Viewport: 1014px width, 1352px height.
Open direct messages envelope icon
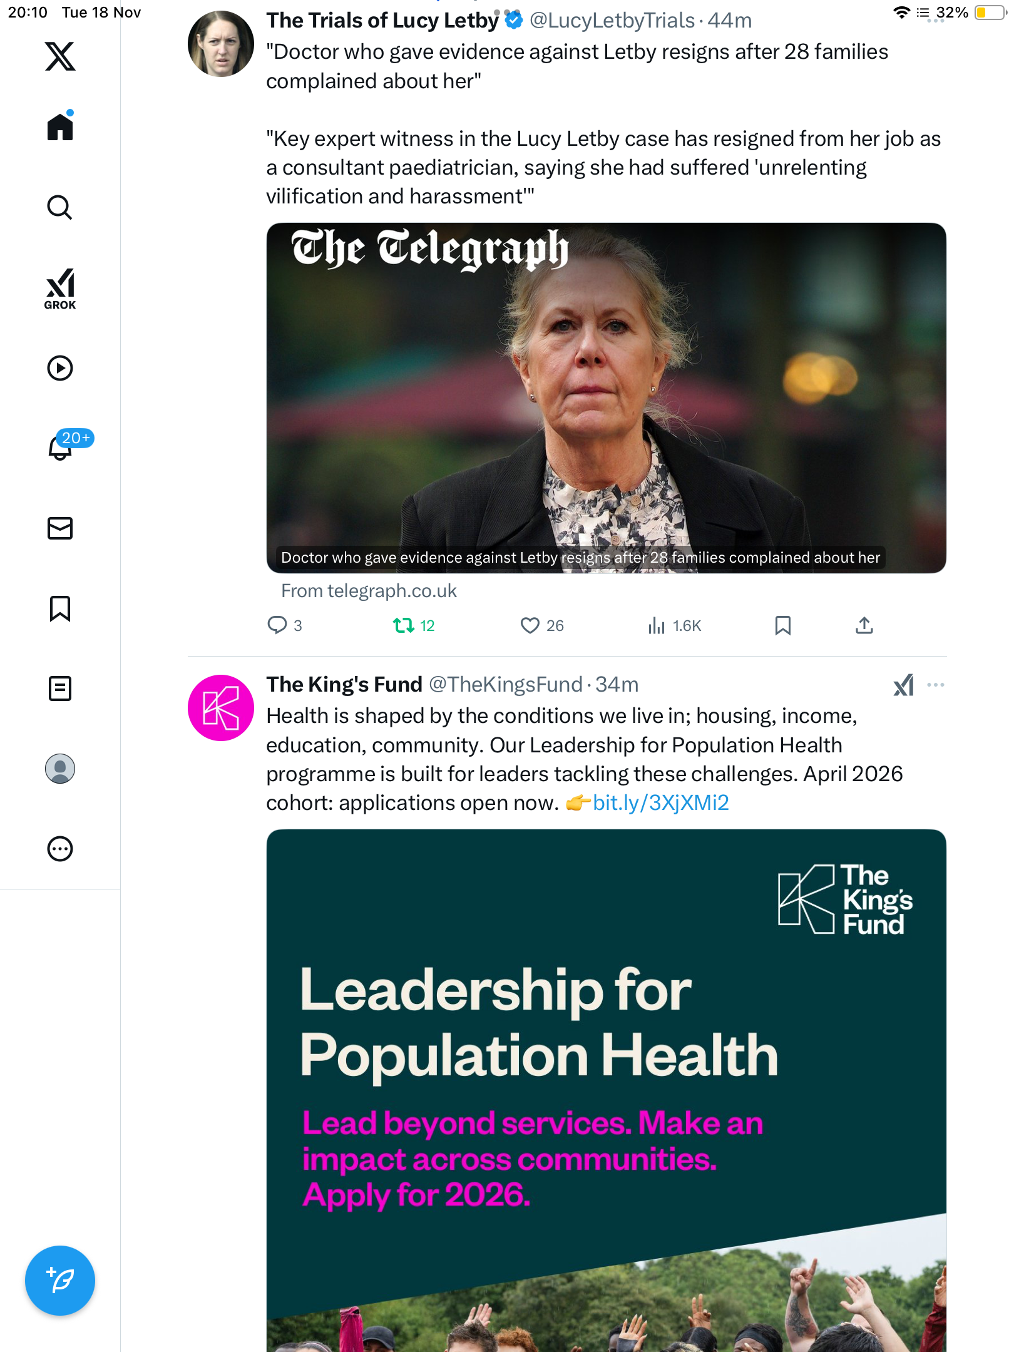pos(60,528)
